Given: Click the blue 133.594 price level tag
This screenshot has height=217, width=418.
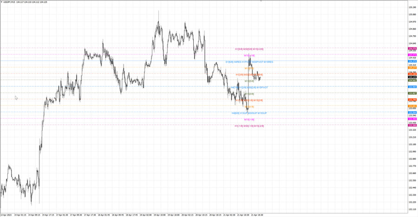Looking at the screenshot, I should point(412,112).
